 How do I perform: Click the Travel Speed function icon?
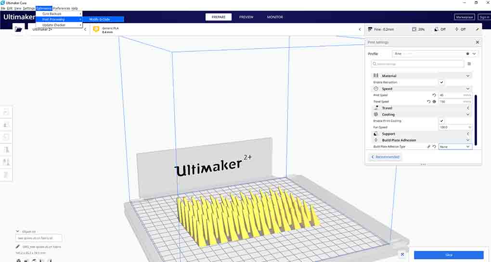tap(434, 101)
